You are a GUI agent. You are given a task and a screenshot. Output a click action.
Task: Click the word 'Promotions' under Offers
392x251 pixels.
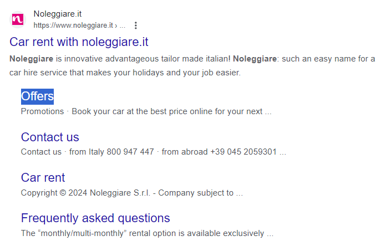(x=42, y=111)
